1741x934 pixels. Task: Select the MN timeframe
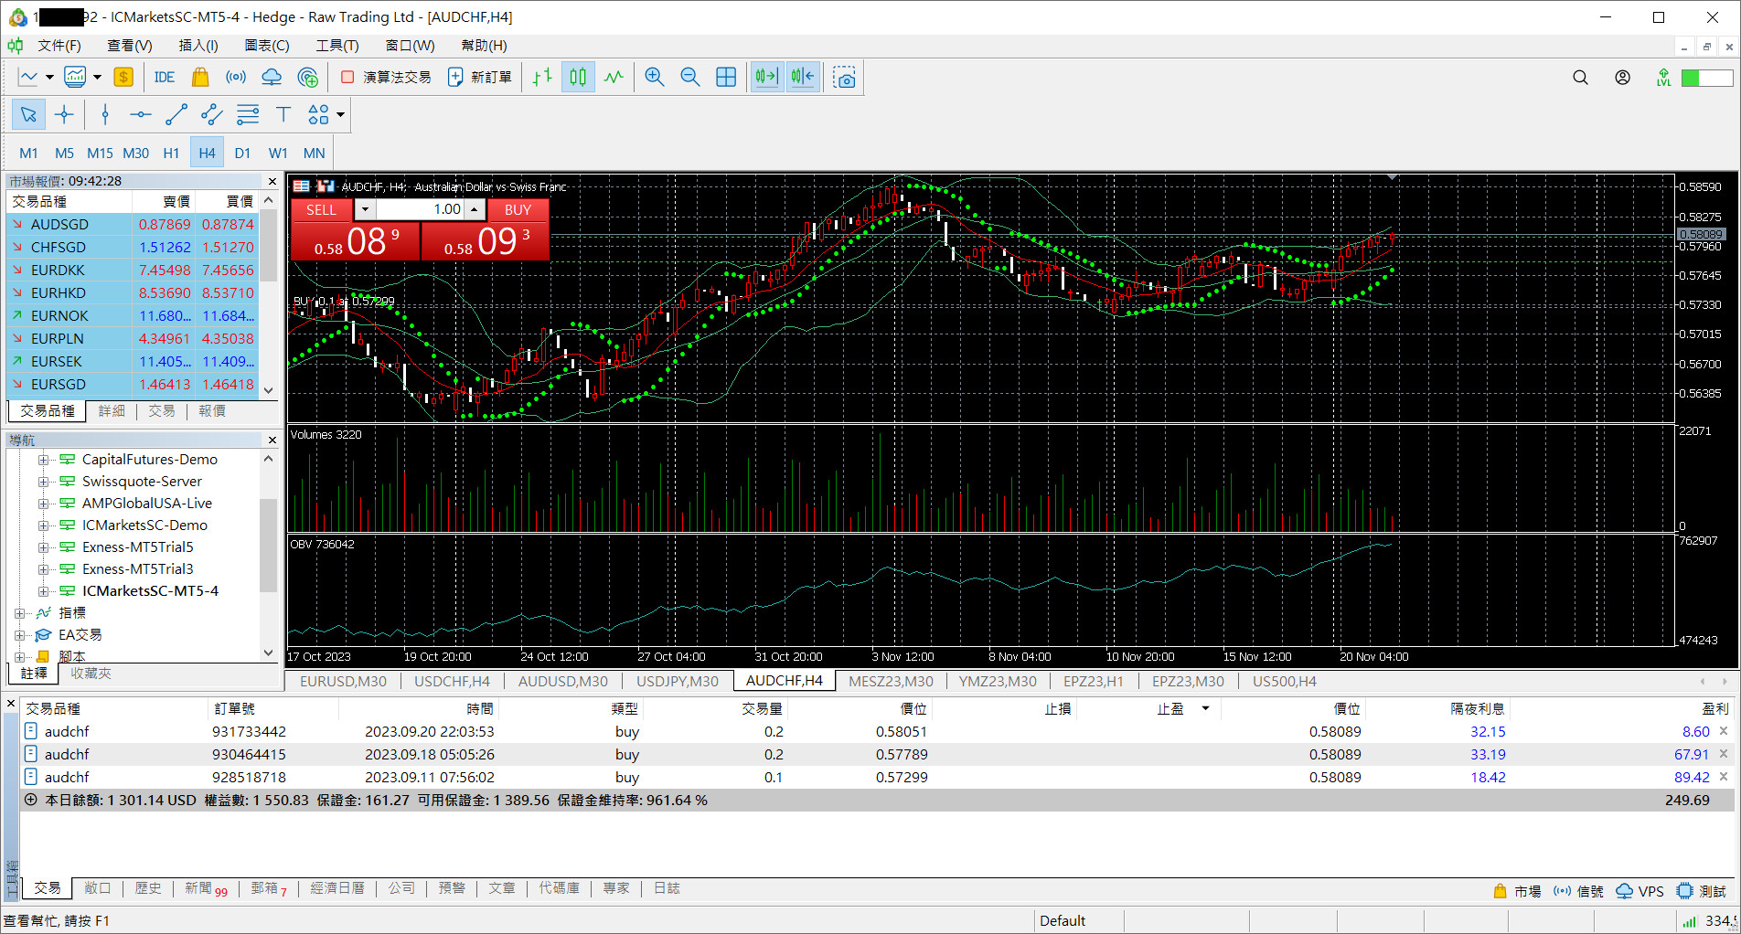(x=314, y=153)
